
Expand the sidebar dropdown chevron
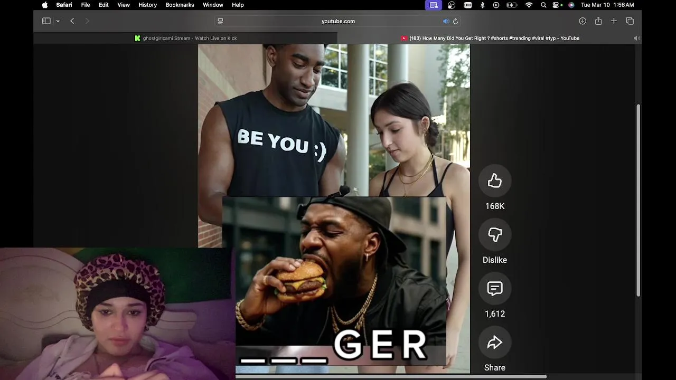point(58,21)
